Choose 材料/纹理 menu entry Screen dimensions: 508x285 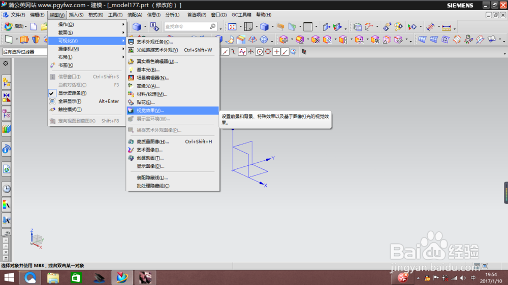[173, 94]
